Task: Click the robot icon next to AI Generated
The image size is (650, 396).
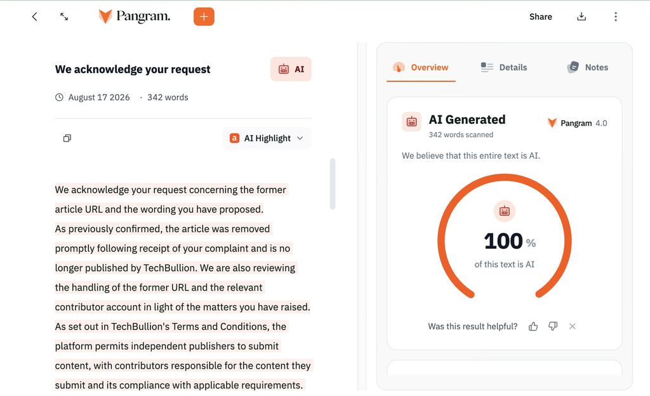Action: tap(411, 122)
